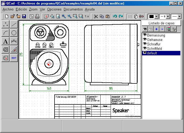Viewport: 184px width, 133px height.
Task: Hide the Bemassung layer
Action: point(144,35)
